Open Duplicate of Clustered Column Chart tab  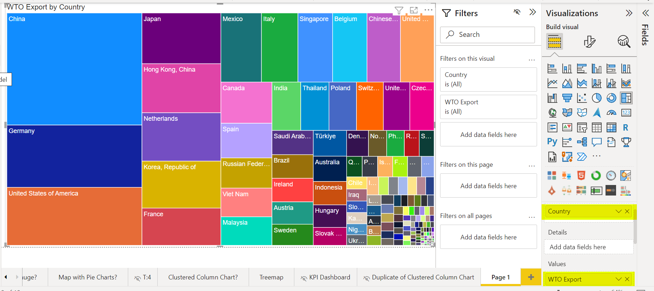click(x=419, y=277)
